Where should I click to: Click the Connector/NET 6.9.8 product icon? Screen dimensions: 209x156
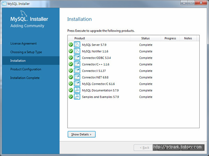[x=77, y=77]
